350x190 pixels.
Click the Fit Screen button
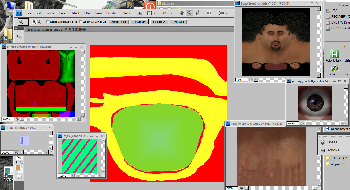[139, 22]
